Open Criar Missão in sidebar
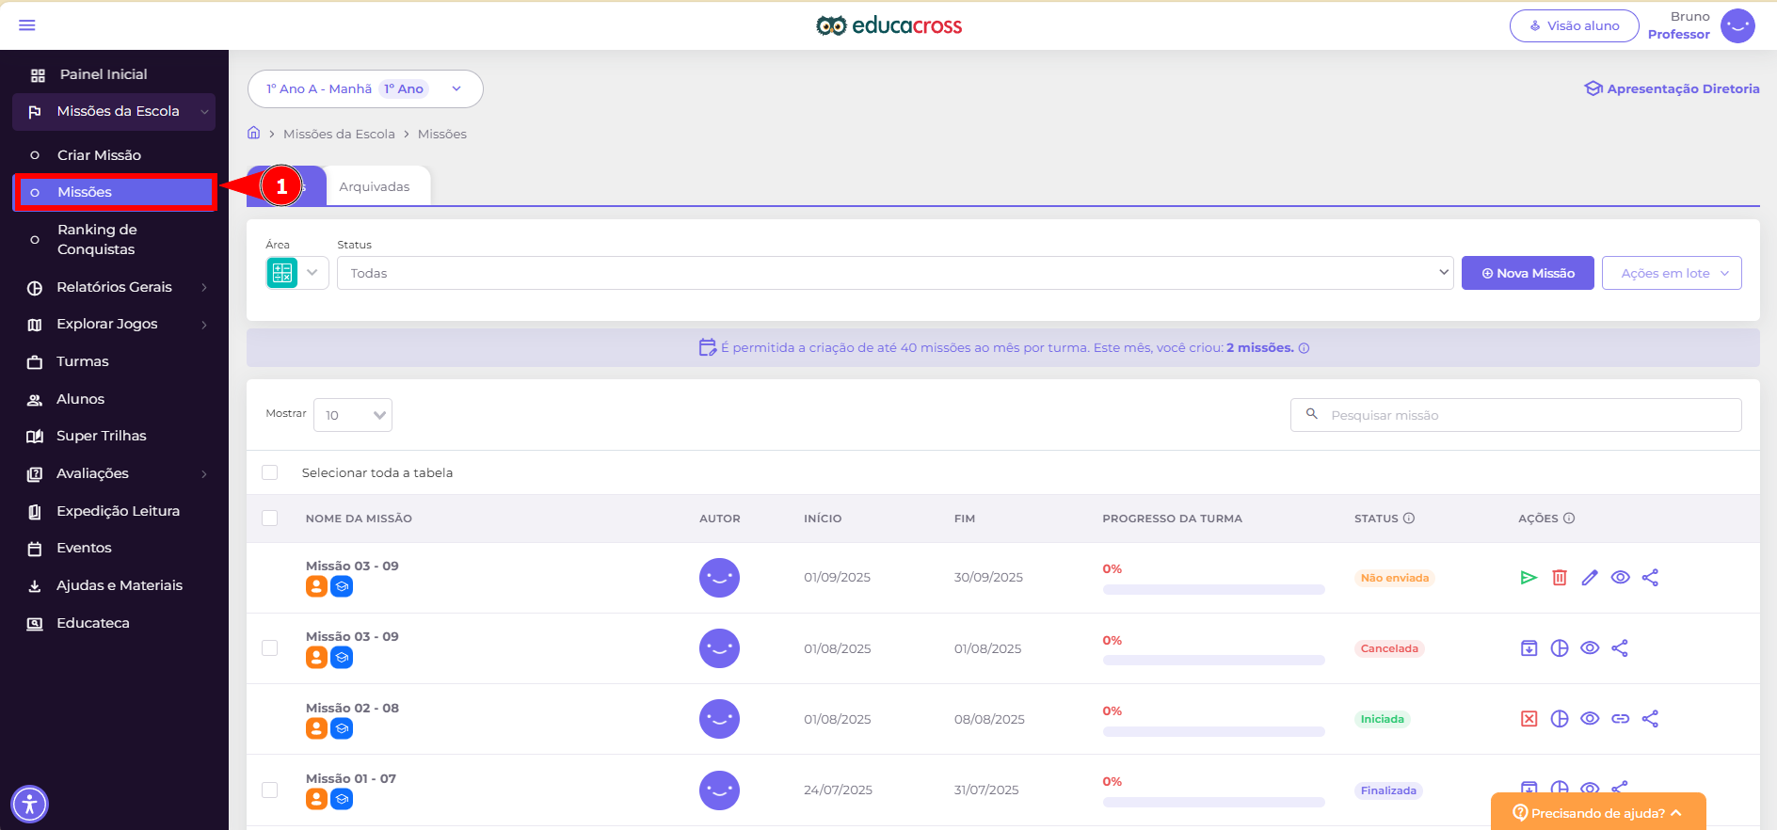1777x830 pixels. coord(99,155)
